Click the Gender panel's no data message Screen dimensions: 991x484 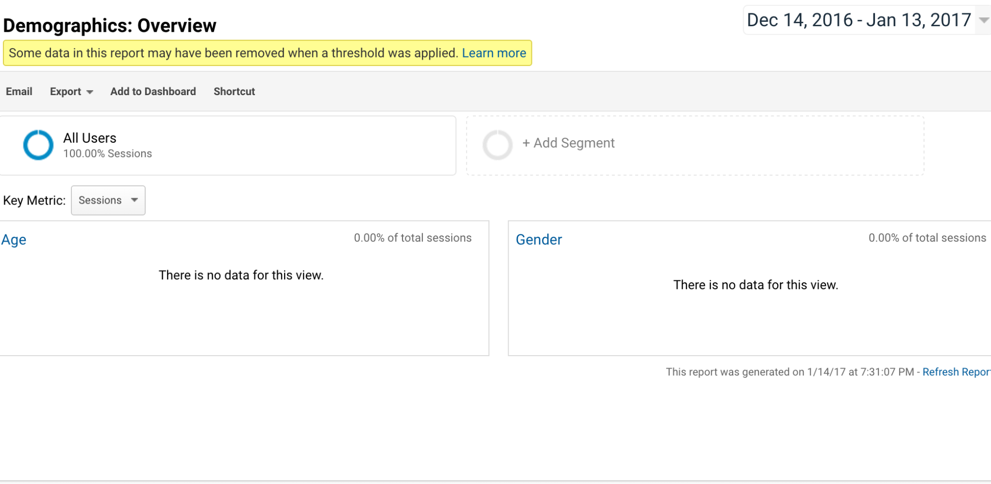pos(755,285)
